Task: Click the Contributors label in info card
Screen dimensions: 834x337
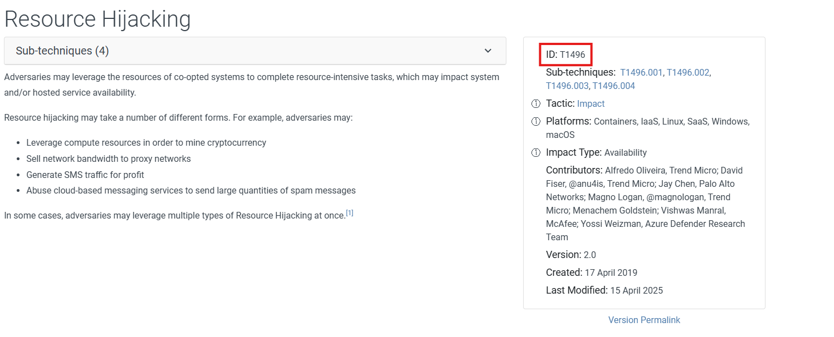Action: 574,170
